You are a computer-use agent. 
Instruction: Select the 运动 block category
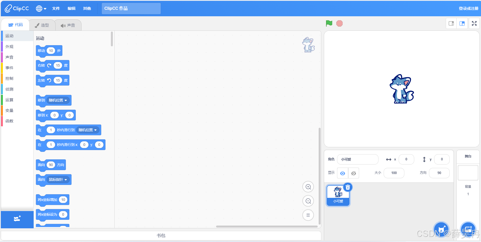(x=17, y=36)
